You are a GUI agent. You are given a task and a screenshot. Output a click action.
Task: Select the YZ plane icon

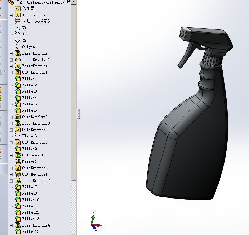pos(18,40)
